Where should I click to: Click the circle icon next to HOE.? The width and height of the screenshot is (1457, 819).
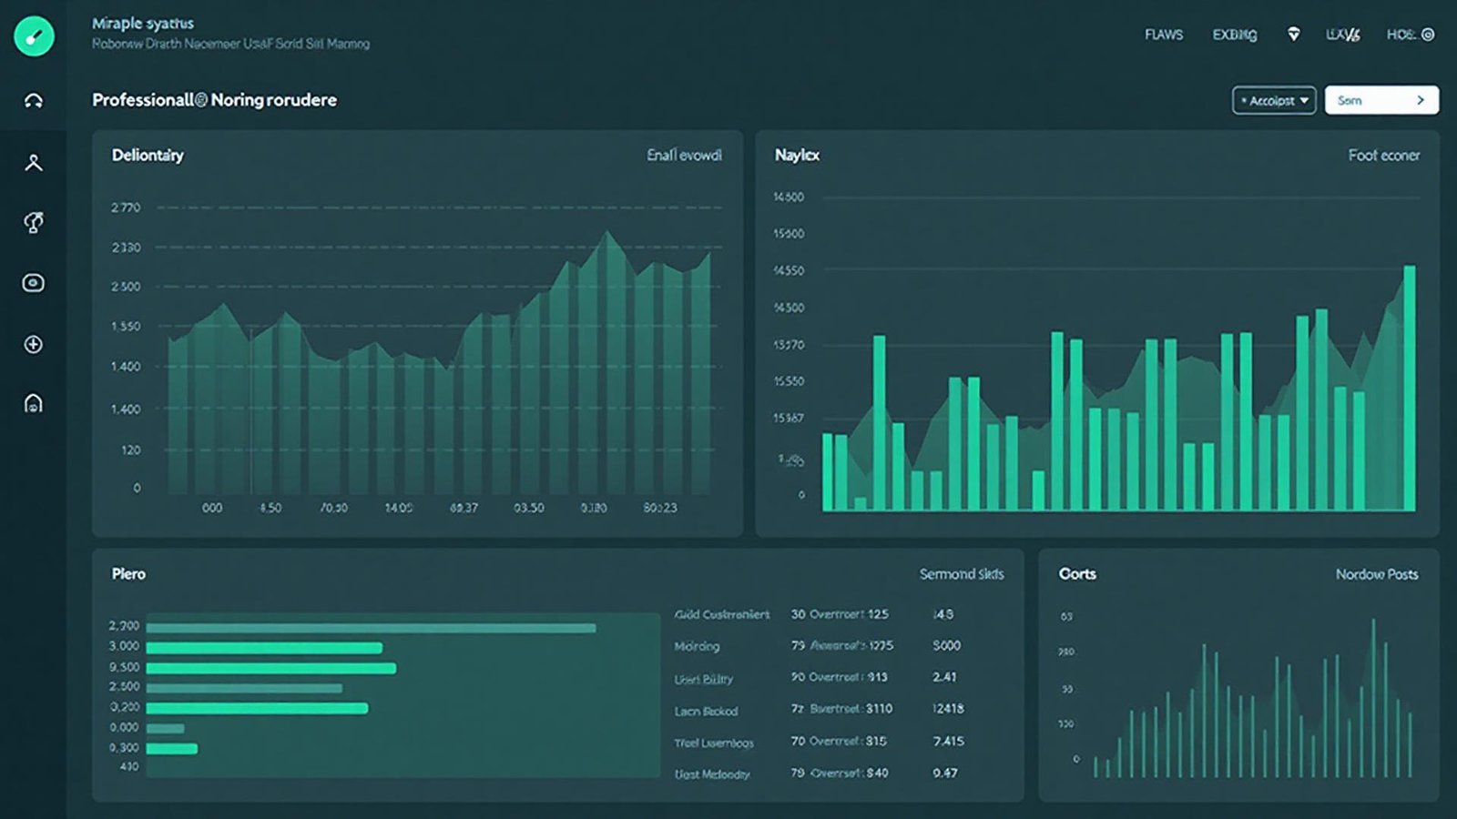pyautogui.click(x=1428, y=35)
